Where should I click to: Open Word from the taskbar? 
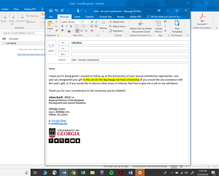(x=130, y=173)
